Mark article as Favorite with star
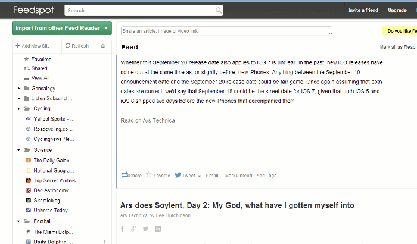This screenshot has width=417, height=244. 149,176
